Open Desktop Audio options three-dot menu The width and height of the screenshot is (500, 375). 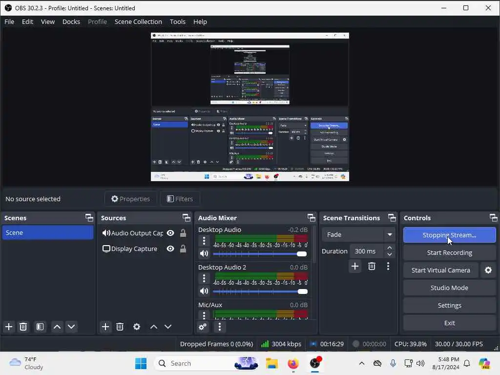click(204, 241)
